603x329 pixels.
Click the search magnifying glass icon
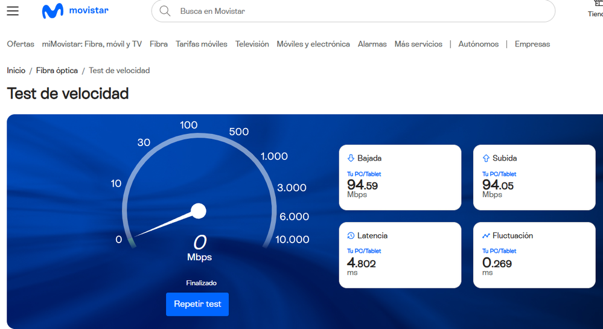coord(165,11)
